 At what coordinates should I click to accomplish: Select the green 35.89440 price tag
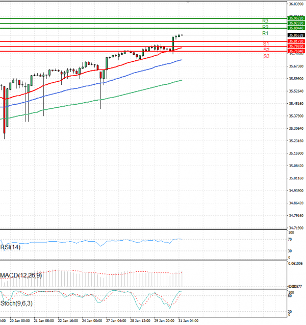pyautogui.click(x=296, y=28)
